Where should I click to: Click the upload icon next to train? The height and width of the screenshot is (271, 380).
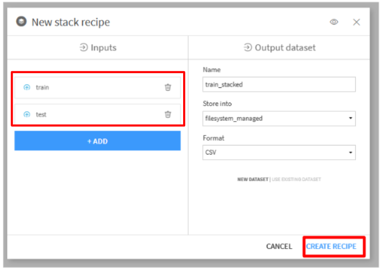tap(27, 87)
